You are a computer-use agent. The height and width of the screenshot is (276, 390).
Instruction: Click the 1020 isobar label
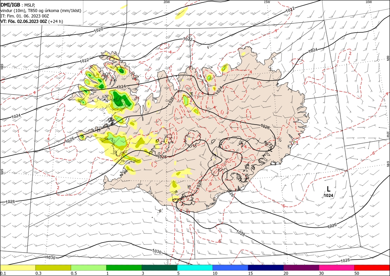(99, 30)
